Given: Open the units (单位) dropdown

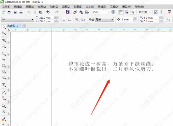Looking at the screenshot, I should pyautogui.click(x=104, y=19).
